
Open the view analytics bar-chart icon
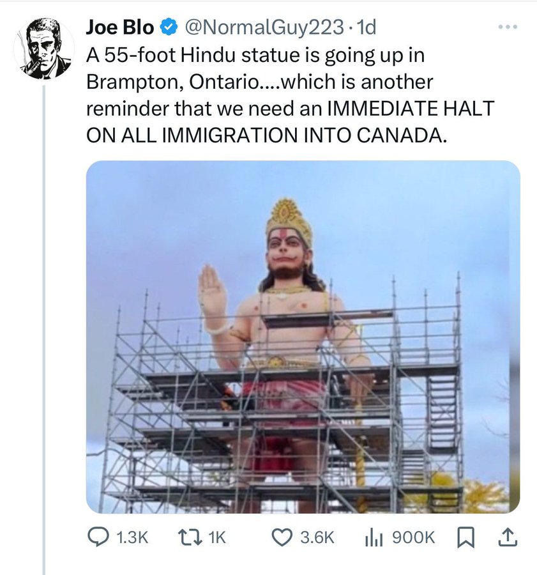click(x=373, y=539)
